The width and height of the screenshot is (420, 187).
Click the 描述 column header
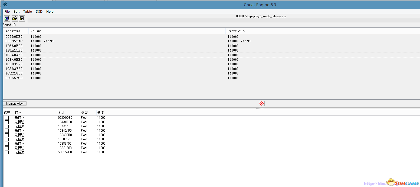tap(18, 113)
